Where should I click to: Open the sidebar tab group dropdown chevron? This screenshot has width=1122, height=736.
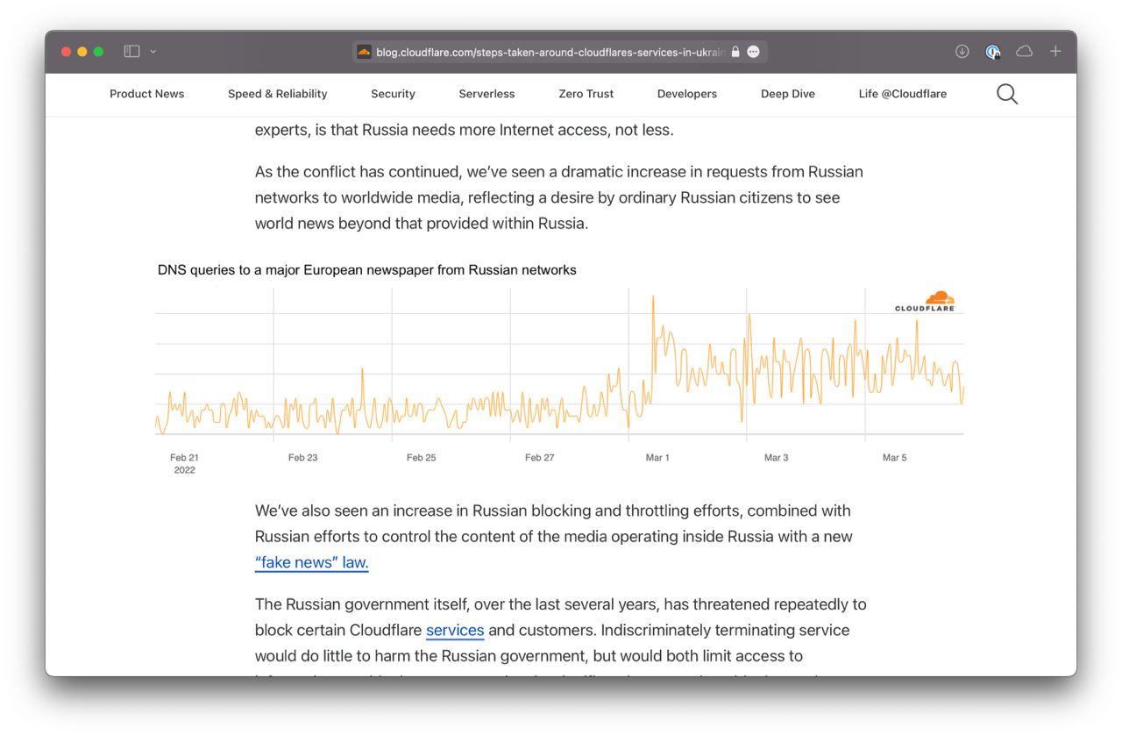pyautogui.click(x=153, y=52)
